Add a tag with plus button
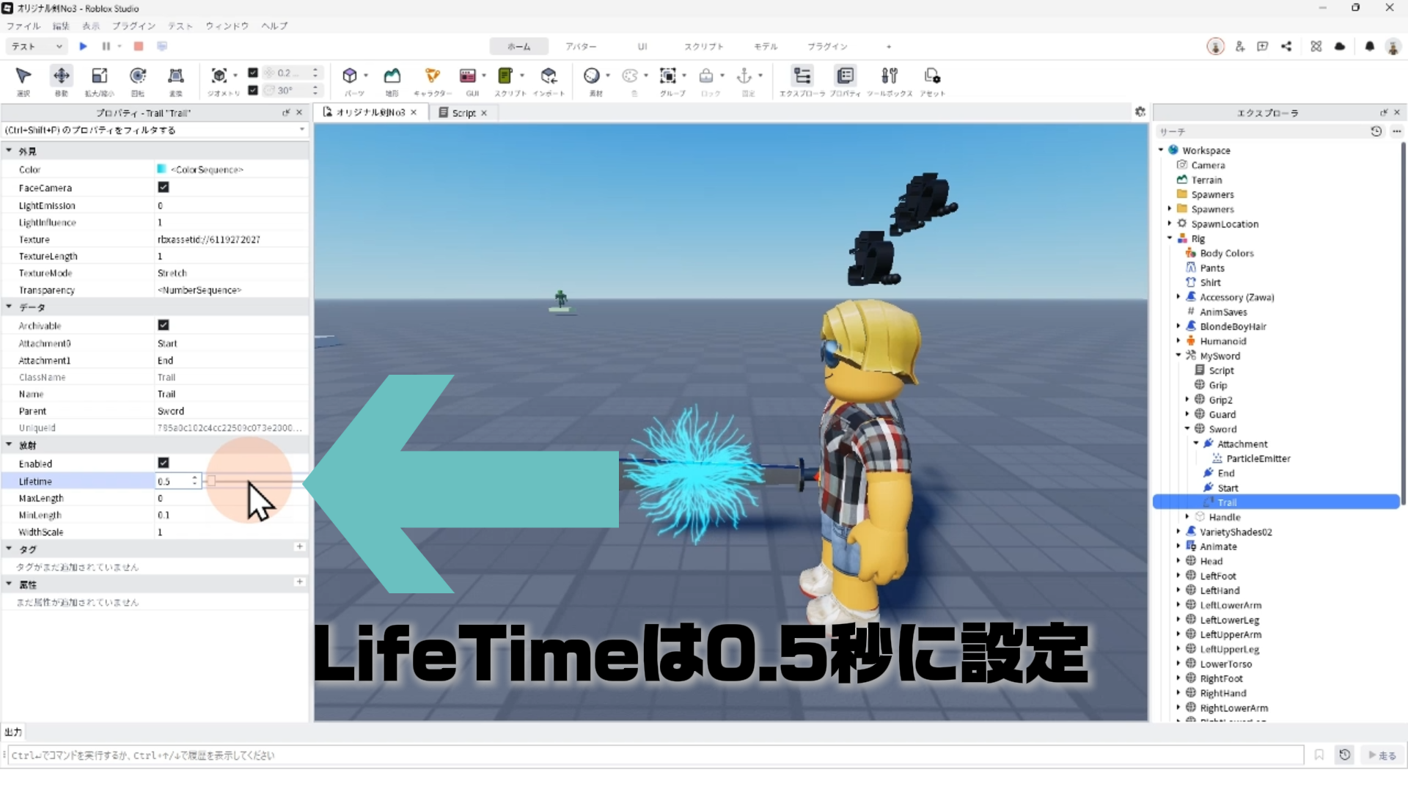 tap(299, 547)
